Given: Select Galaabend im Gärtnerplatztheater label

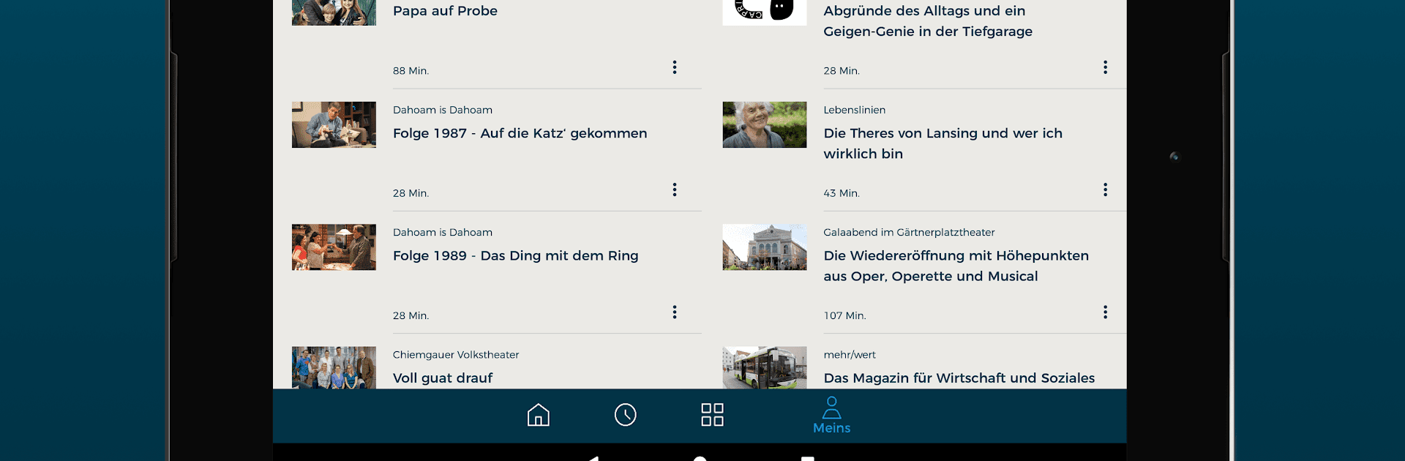Looking at the screenshot, I should point(909,232).
